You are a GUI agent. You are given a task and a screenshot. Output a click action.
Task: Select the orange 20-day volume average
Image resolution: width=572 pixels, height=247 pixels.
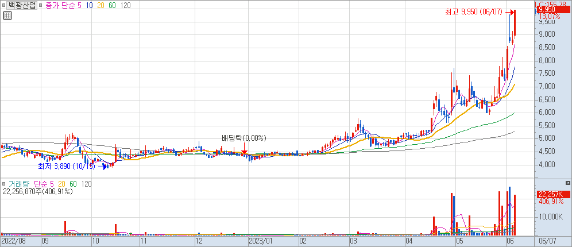click(62, 184)
